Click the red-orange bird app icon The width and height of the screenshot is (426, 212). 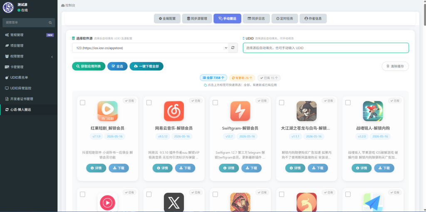coord(307,202)
